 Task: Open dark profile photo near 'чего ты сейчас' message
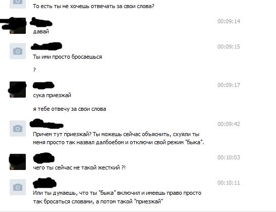18,162
